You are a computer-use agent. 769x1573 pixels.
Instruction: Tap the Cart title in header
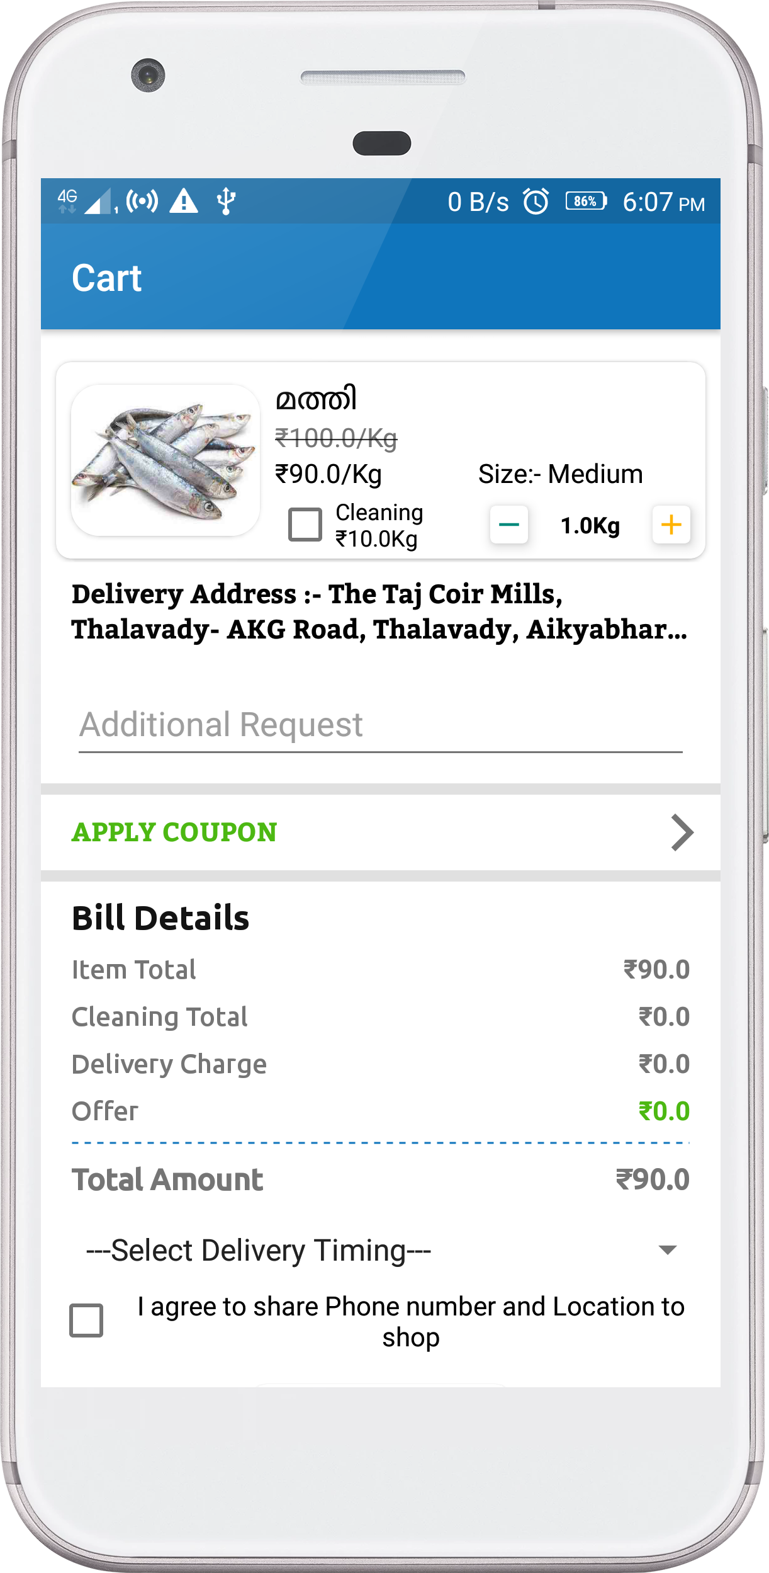coord(107,278)
